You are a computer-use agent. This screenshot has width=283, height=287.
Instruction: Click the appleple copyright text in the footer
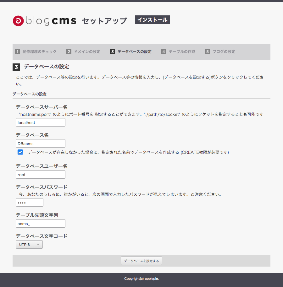141,279
